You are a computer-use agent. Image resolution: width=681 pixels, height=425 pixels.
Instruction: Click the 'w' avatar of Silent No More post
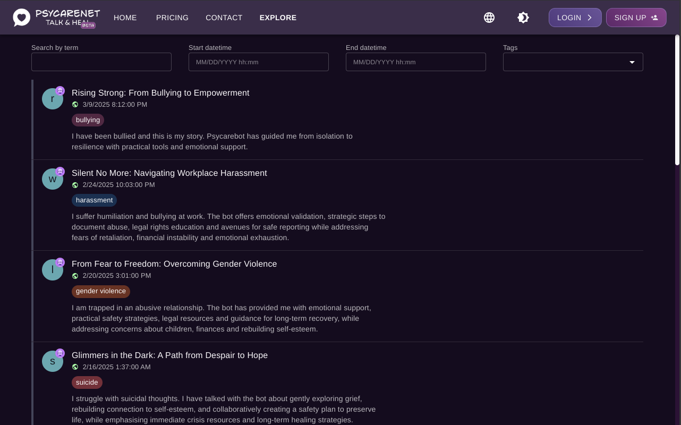53,179
